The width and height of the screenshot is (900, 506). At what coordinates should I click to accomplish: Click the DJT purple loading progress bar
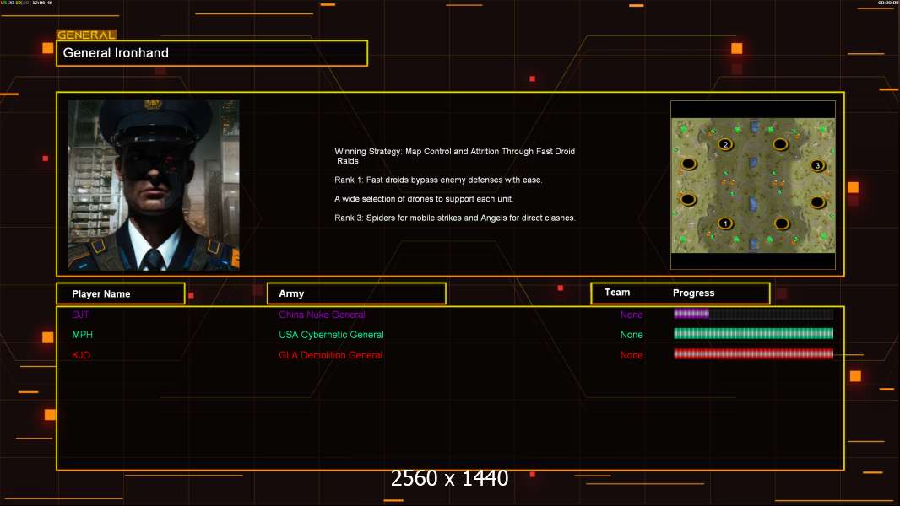tap(753, 314)
